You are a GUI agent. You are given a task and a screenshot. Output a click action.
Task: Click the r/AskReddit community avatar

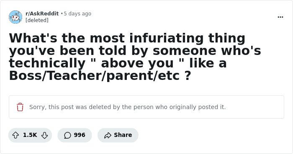point(15,17)
